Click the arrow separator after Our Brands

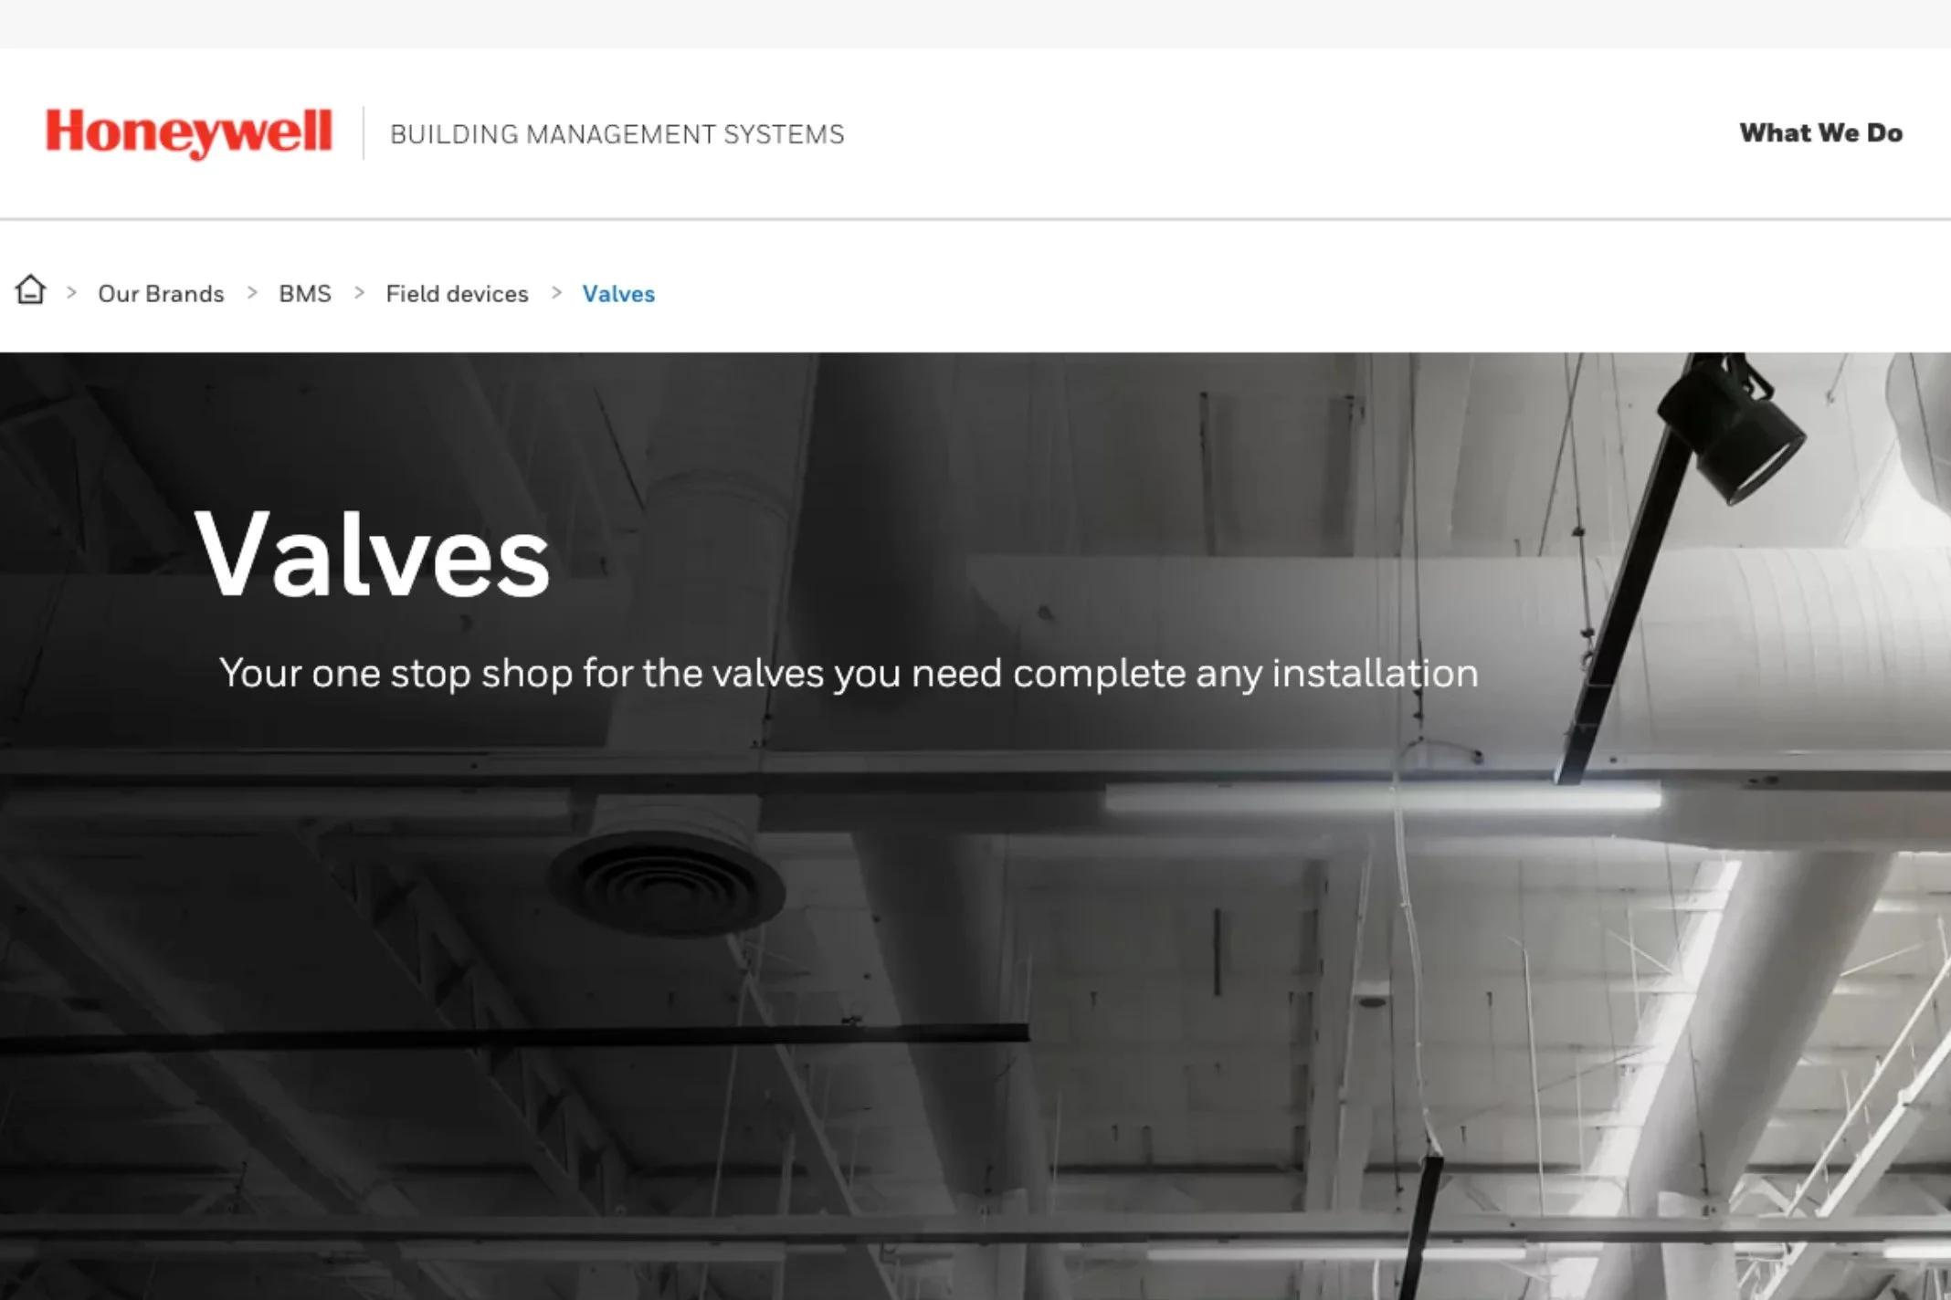pyautogui.click(x=250, y=293)
